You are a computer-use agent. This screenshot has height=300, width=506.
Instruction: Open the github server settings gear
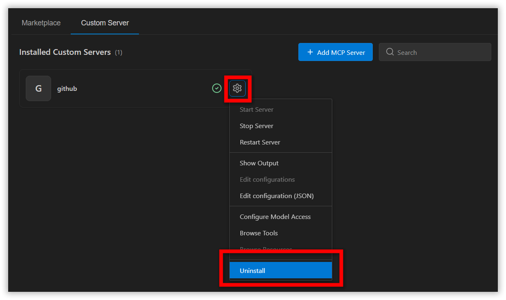(x=237, y=88)
